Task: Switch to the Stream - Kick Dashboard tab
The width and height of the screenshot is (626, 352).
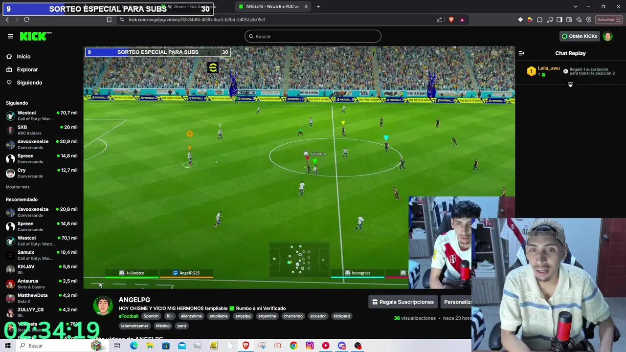Action: coord(195,6)
